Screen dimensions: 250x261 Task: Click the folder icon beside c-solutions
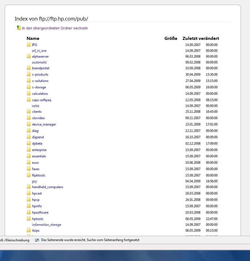click(x=29, y=80)
